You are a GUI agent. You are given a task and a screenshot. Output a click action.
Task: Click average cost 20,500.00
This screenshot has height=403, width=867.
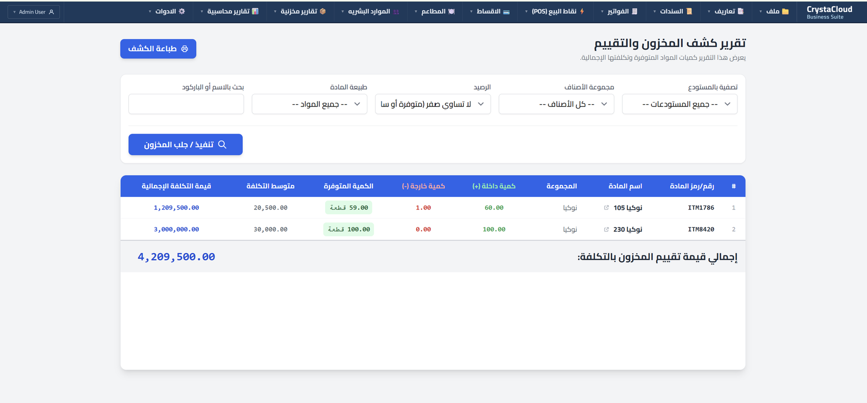click(x=270, y=208)
